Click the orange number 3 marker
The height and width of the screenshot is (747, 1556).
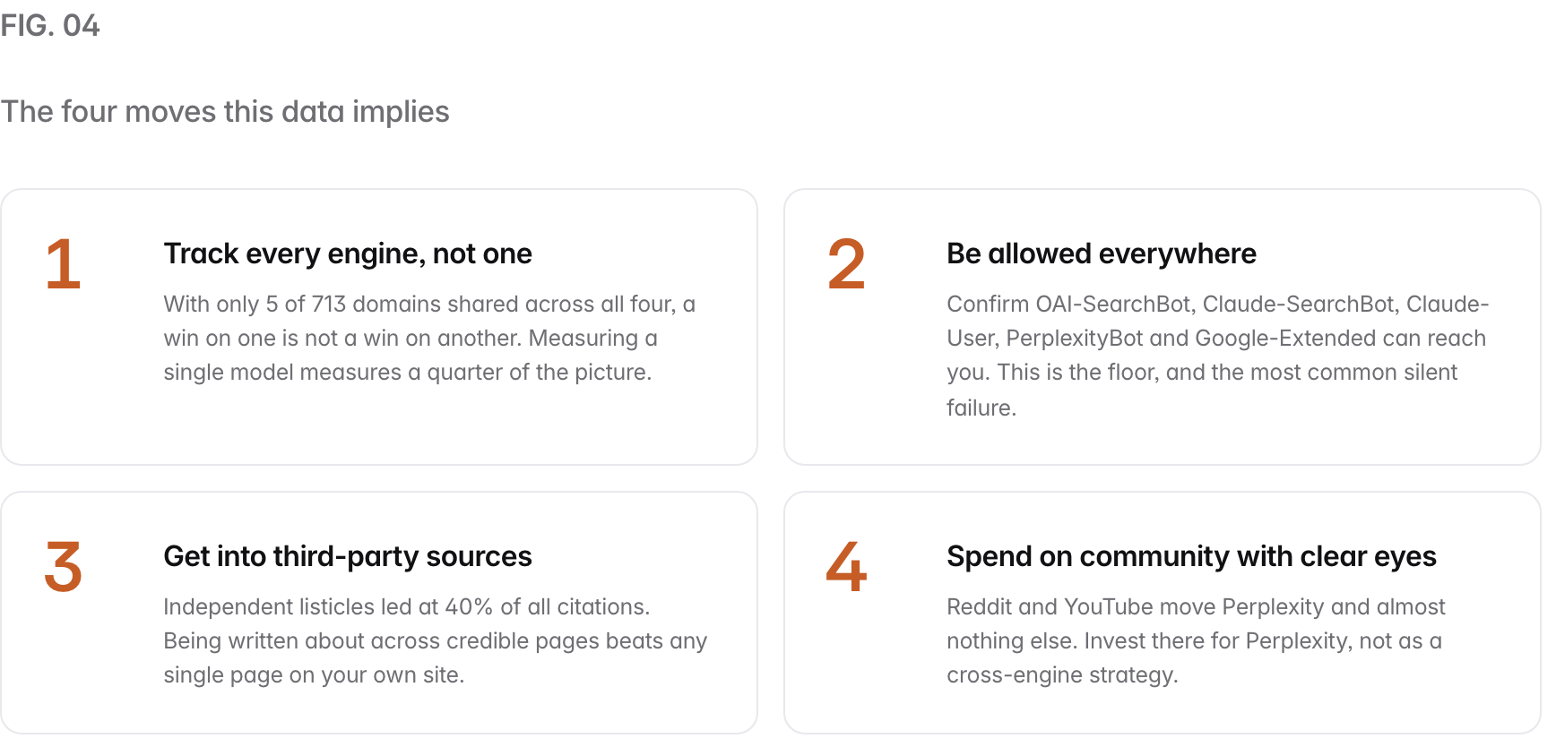[x=63, y=567]
